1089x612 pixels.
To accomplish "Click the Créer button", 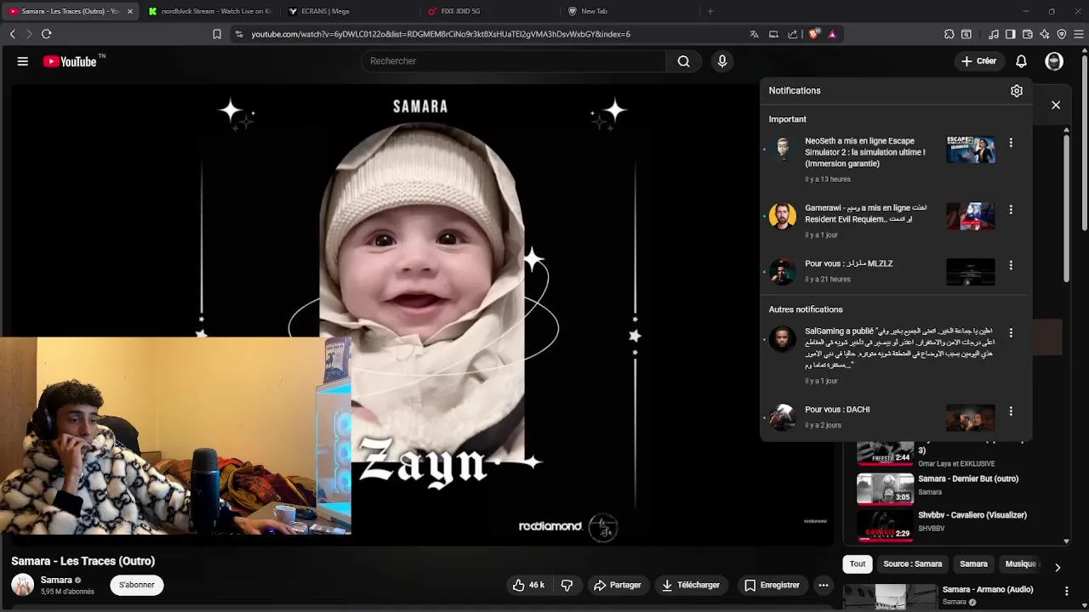I will pos(978,61).
